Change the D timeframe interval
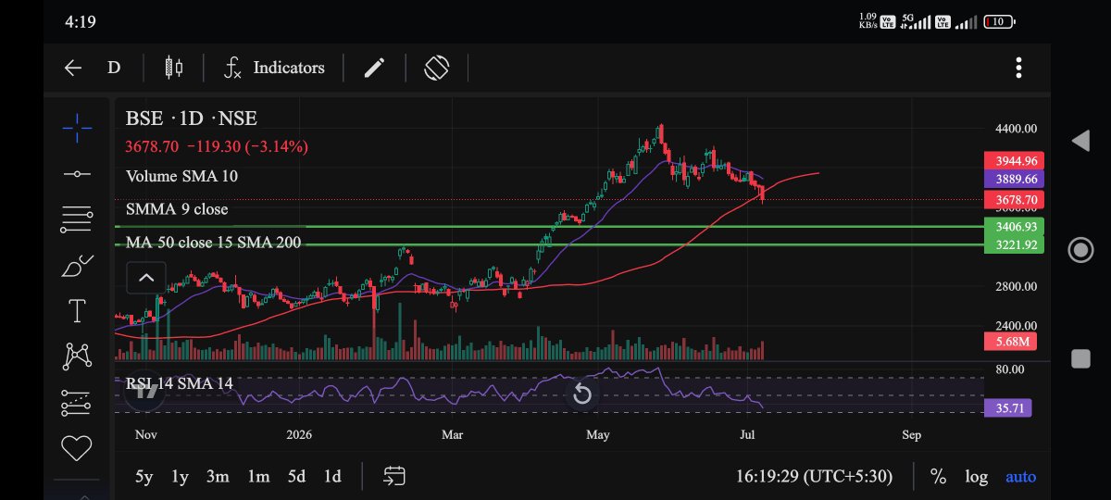The width and height of the screenshot is (1111, 500). pyautogui.click(x=114, y=68)
